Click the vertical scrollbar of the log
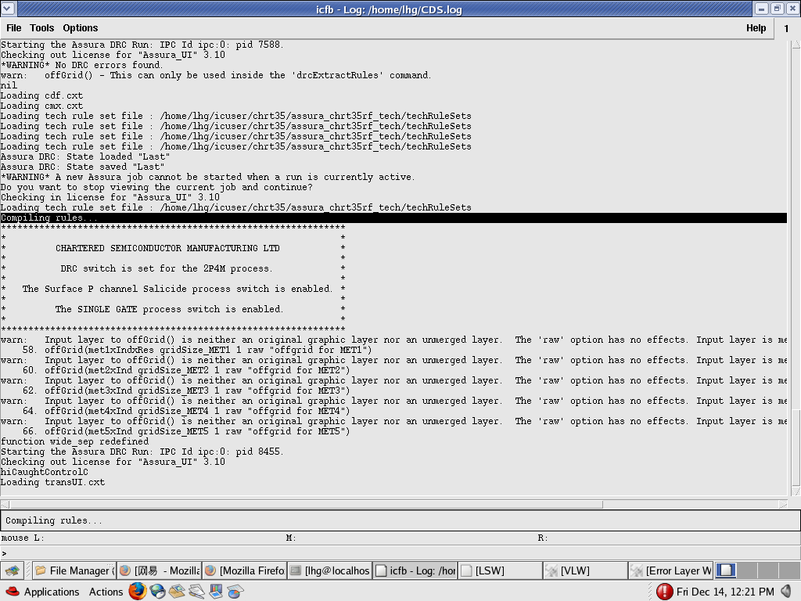Screen dimensions: 801x601 [x=796, y=268]
